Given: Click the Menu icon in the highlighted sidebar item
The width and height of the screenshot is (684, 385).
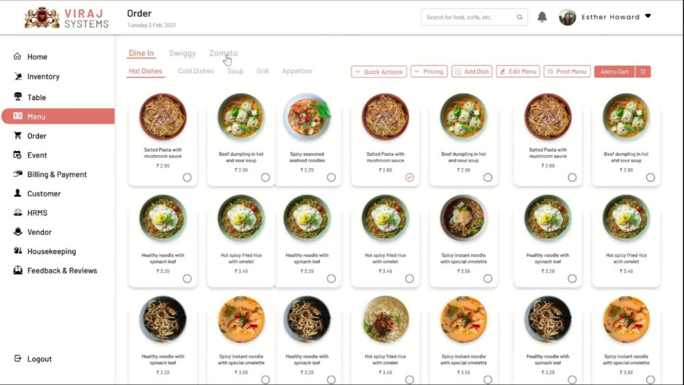Looking at the screenshot, I should click(x=18, y=116).
